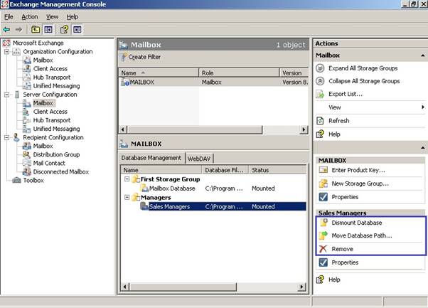
Task: Click server list horizontal scrollbar right arrow
Action: pos(304,129)
